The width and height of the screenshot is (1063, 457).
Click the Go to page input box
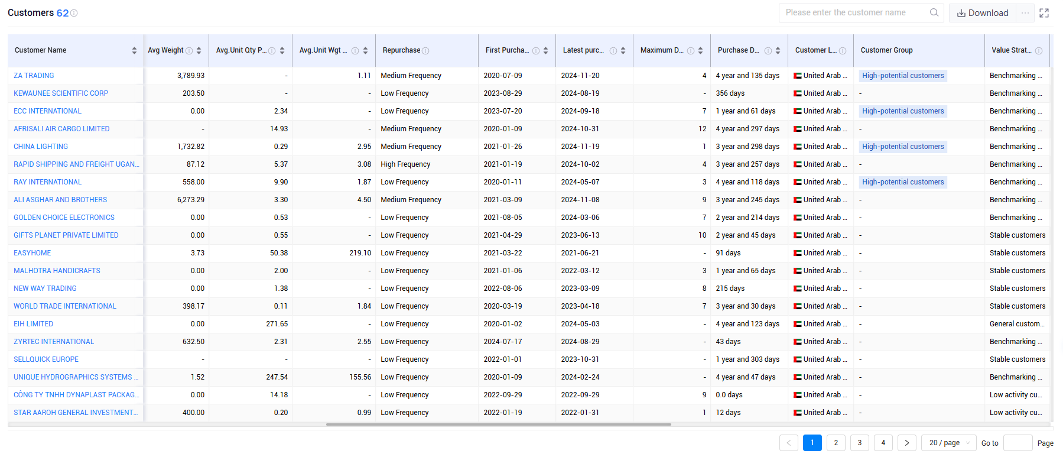[x=1018, y=443]
